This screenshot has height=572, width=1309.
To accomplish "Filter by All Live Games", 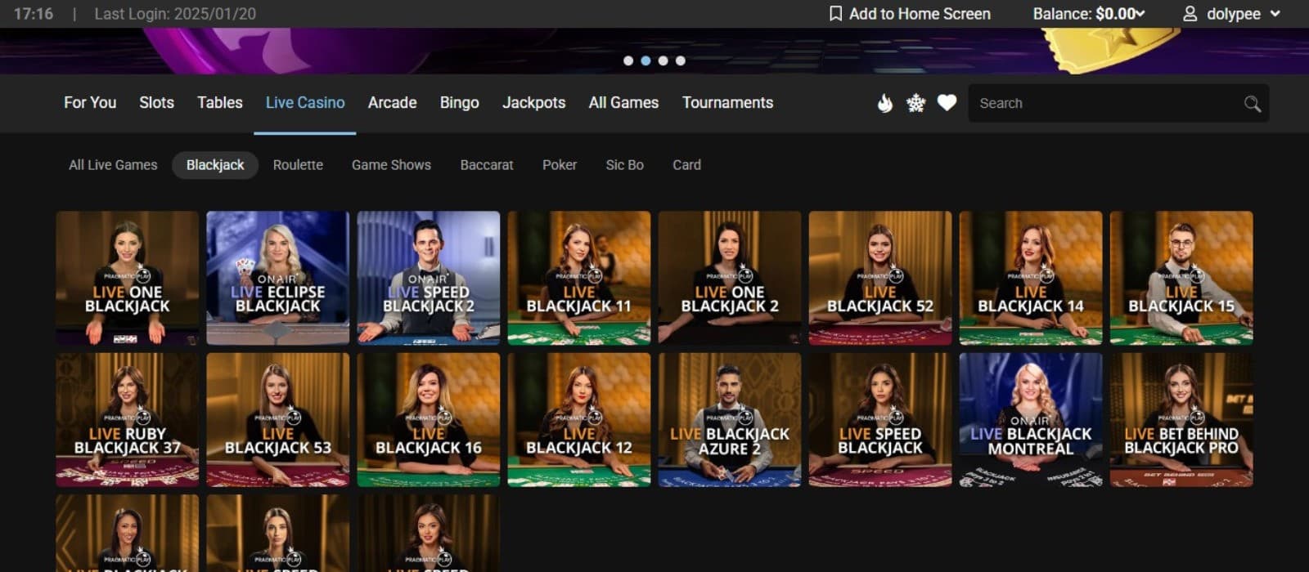I will tap(113, 165).
